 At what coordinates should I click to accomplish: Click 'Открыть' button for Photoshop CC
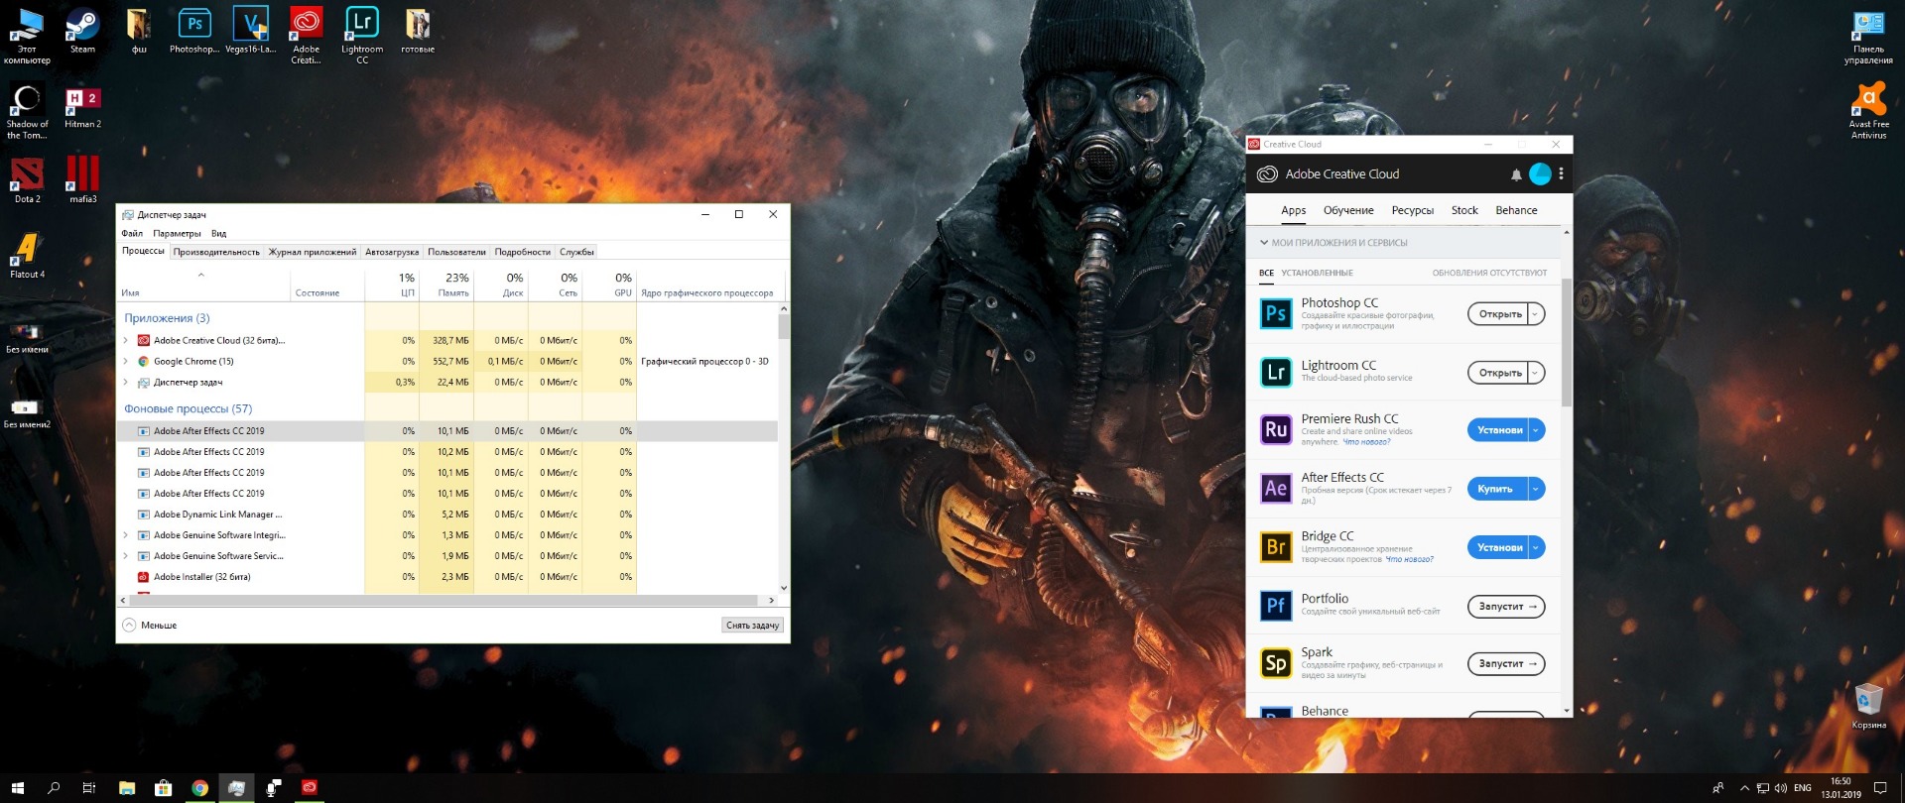(1499, 314)
